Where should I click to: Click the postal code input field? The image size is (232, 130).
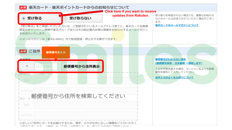pyautogui.click(x=46, y=66)
